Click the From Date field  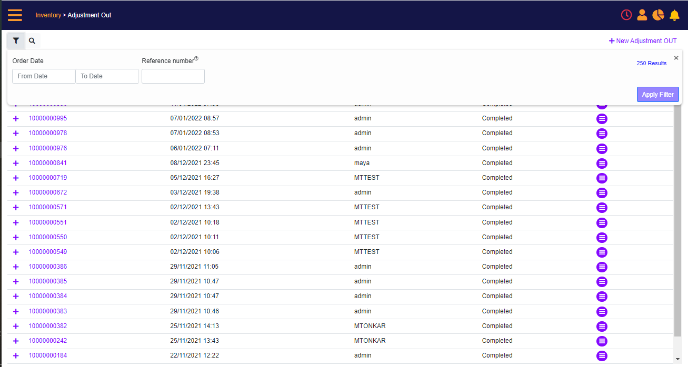[44, 76]
